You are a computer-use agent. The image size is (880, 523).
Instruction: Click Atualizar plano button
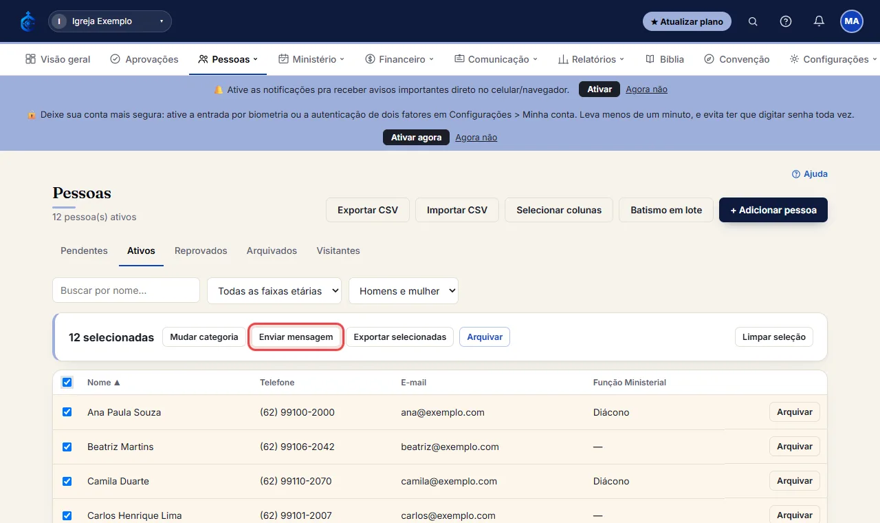(x=687, y=21)
